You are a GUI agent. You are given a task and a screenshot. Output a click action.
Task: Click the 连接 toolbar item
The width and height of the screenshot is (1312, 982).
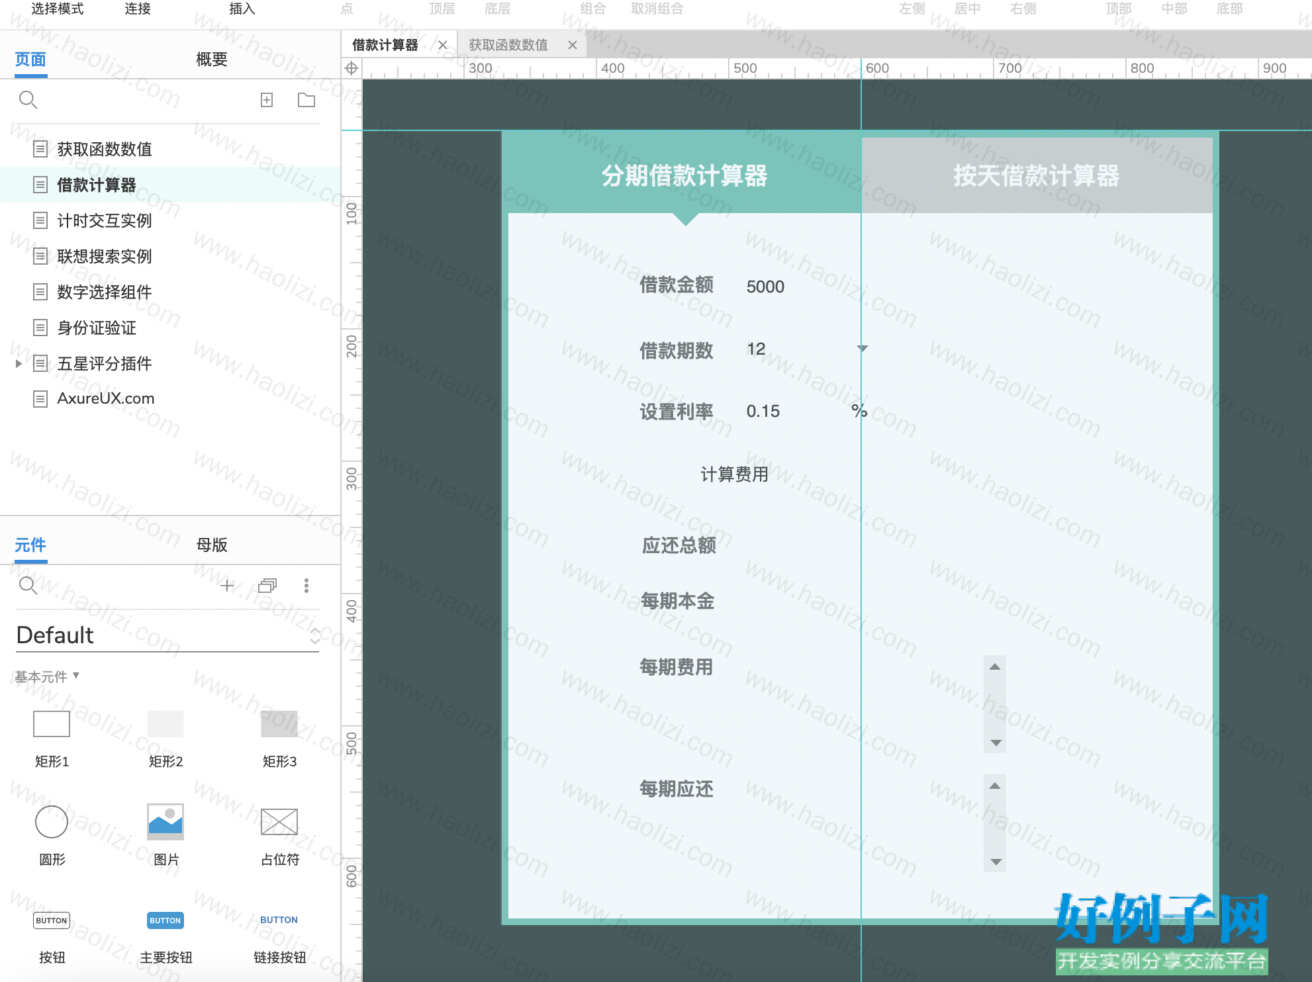[138, 9]
